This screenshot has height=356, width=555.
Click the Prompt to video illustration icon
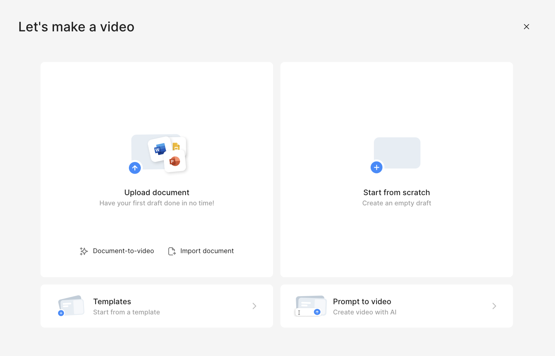[310, 306]
